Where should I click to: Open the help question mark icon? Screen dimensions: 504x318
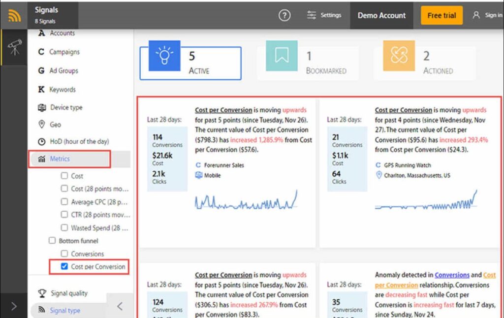pos(284,15)
